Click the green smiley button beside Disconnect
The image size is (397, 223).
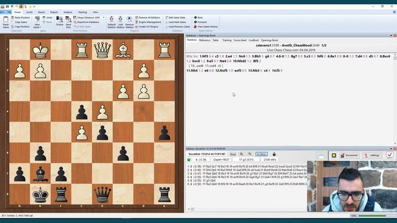tap(334, 155)
